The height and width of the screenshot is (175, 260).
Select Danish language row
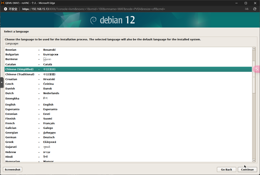pos(128,89)
